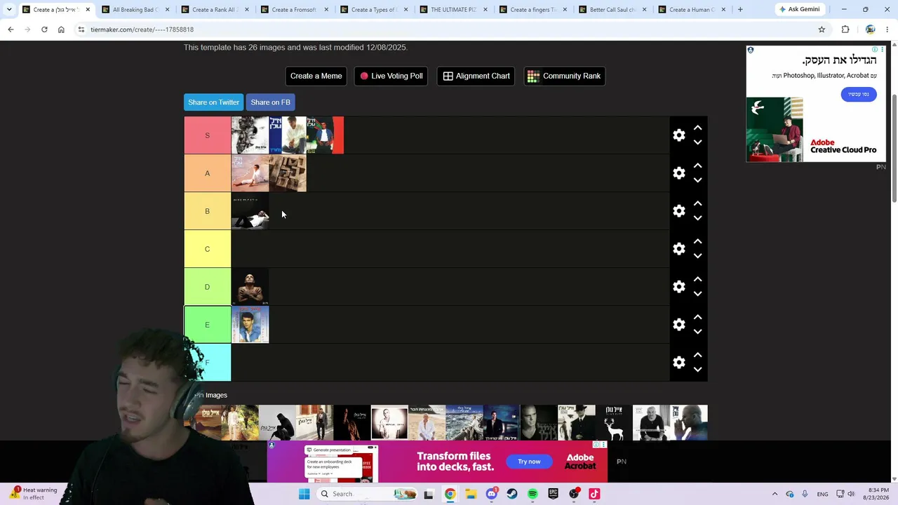Screen dimensions: 898x505
Task: Pick the white deer album cover in image pool
Action: [614, 423]
